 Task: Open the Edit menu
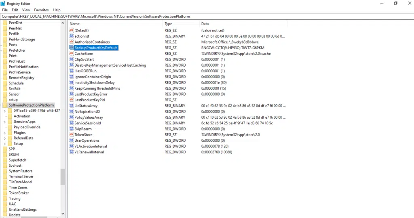tap(15, 10)
